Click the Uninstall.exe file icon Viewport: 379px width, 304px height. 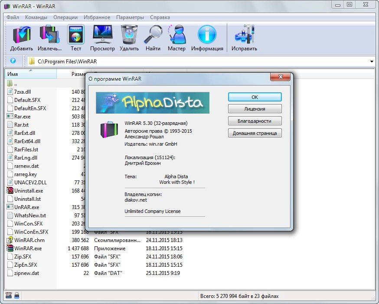point(10,190)
